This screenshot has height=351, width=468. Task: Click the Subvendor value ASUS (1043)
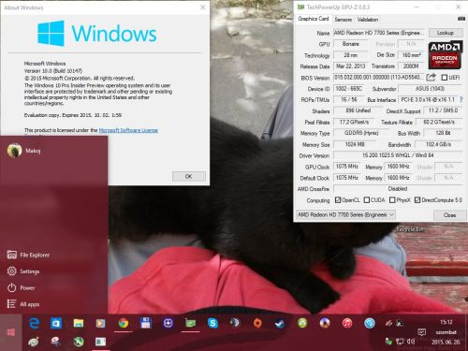[430, 89]
